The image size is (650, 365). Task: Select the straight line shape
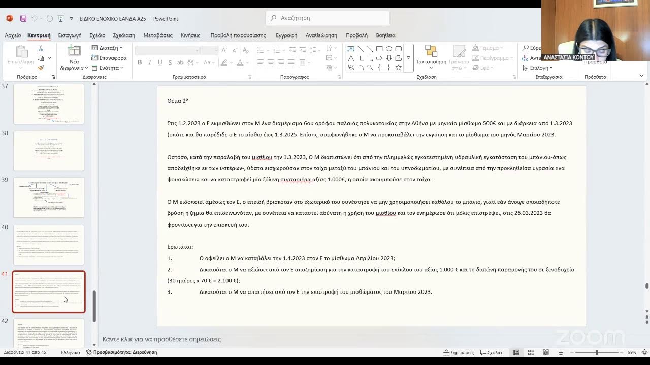point(361,49)
